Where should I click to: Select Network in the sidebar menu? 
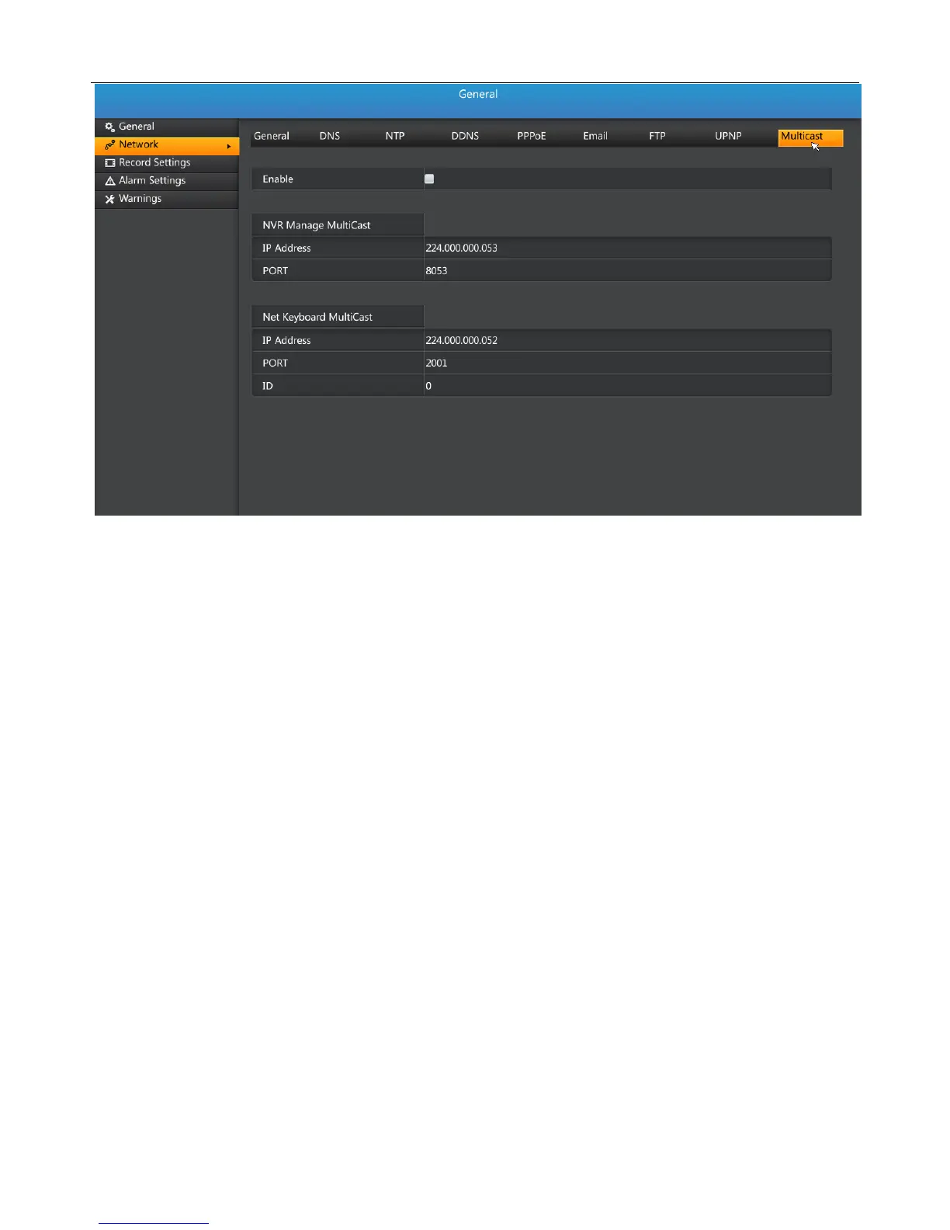(166, 145)
